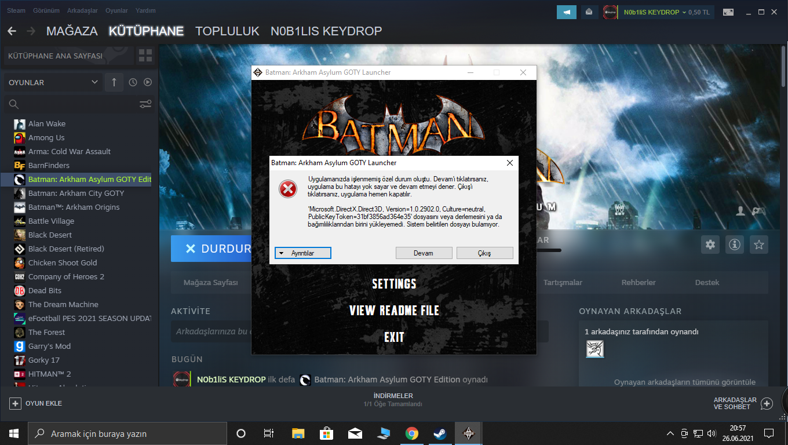Open the Steam inbox envelope icon
The image size is (788, 445).
(589, 12)
